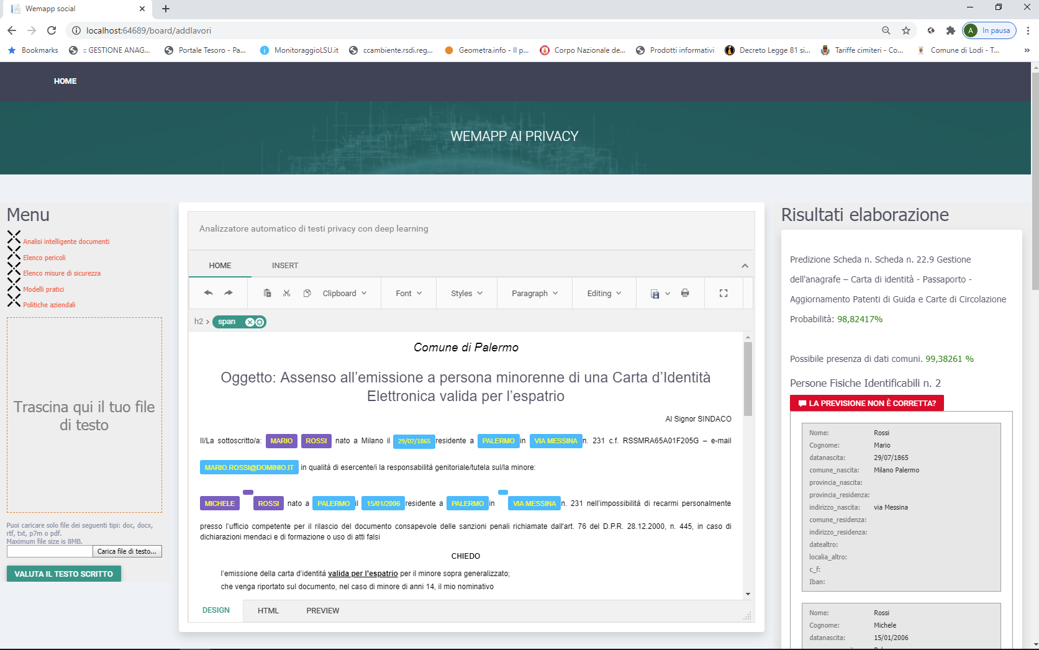Image resolution: width=1039 pixels, height=650 pixels.
Task: Click the cut scissors icon
Action: 286,293
